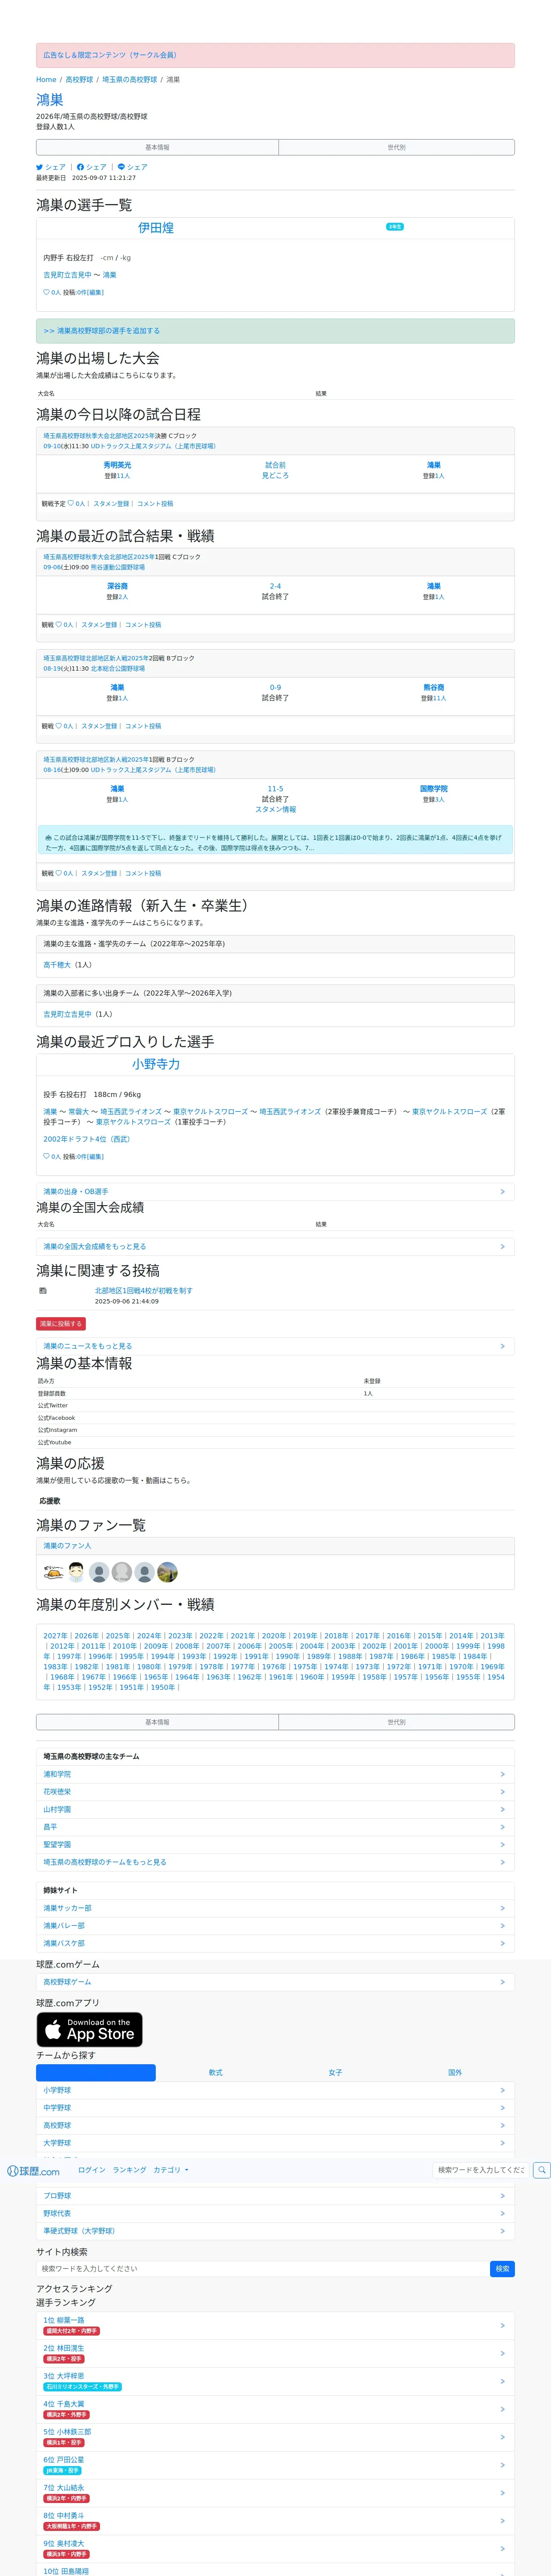Click 埼玉県の高校野球 breadcrumb link
This screenshot has height=2576, width=551.
(130, 80)
